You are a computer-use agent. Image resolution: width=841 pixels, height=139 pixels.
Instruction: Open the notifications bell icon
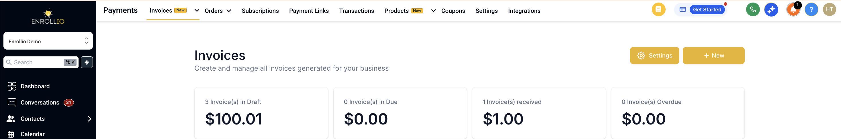click(793, 10)
